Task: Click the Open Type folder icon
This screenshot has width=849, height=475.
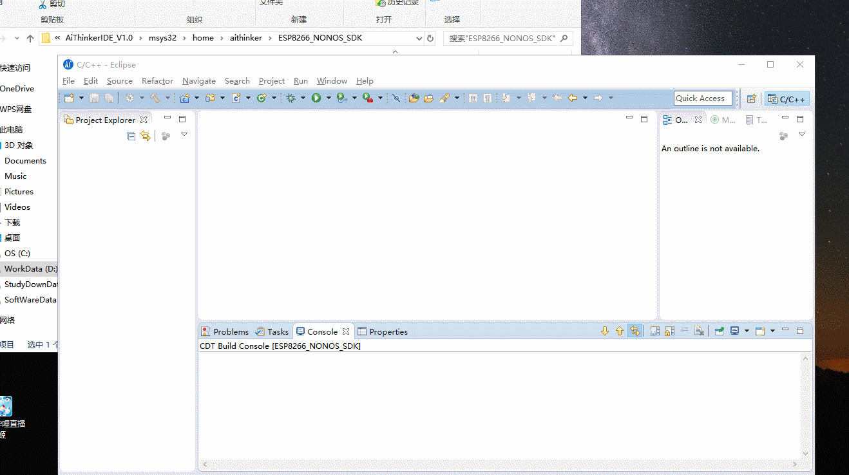Action: (x=428, y=98)
